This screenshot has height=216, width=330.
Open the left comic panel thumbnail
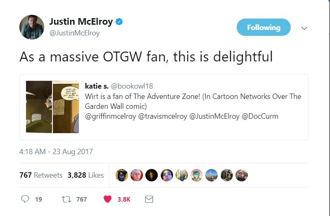tap(39, 107)
